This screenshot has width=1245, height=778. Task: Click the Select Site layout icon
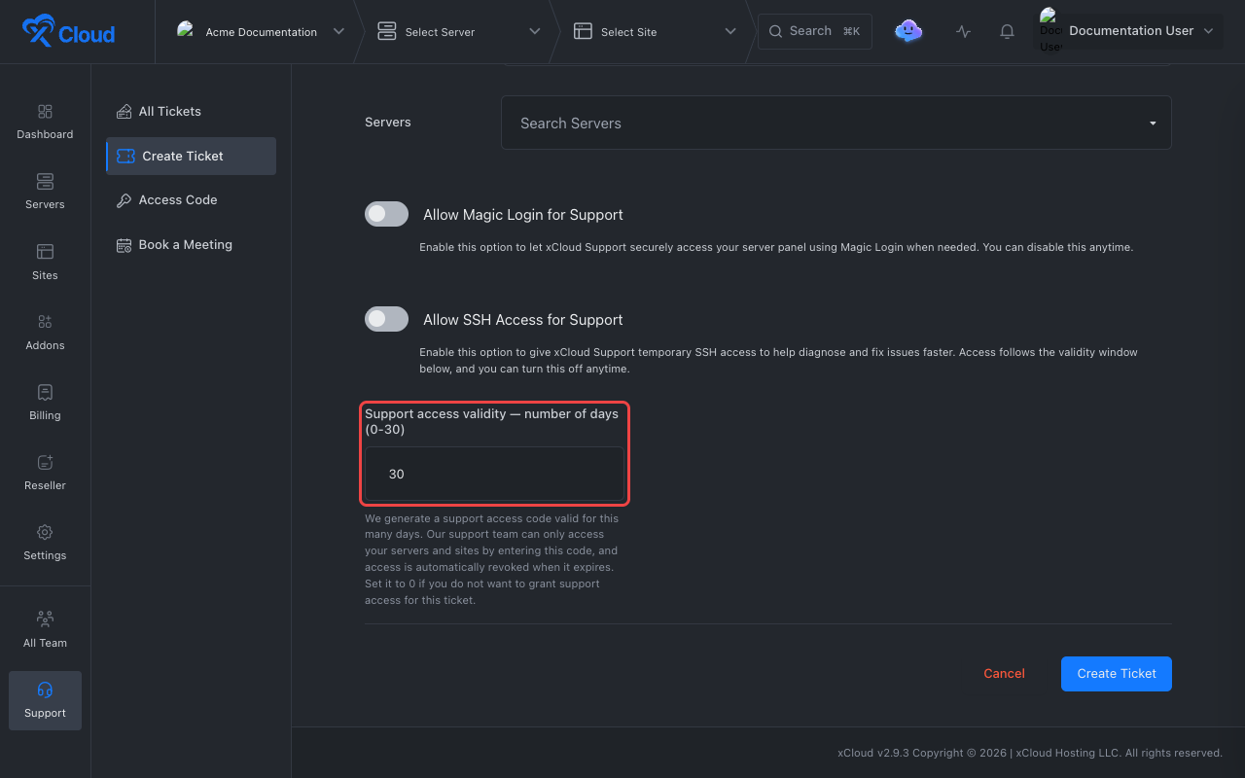[x=583, y=31]
